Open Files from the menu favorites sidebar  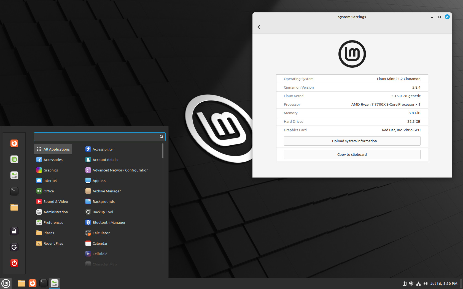coord(14,207)
